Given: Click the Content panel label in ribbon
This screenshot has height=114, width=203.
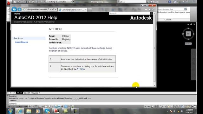Looking at the screenshot, I should (167, 20).
